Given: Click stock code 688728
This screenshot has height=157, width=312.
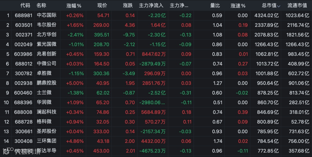Looking at the screenshot, I should pos(23,122).
